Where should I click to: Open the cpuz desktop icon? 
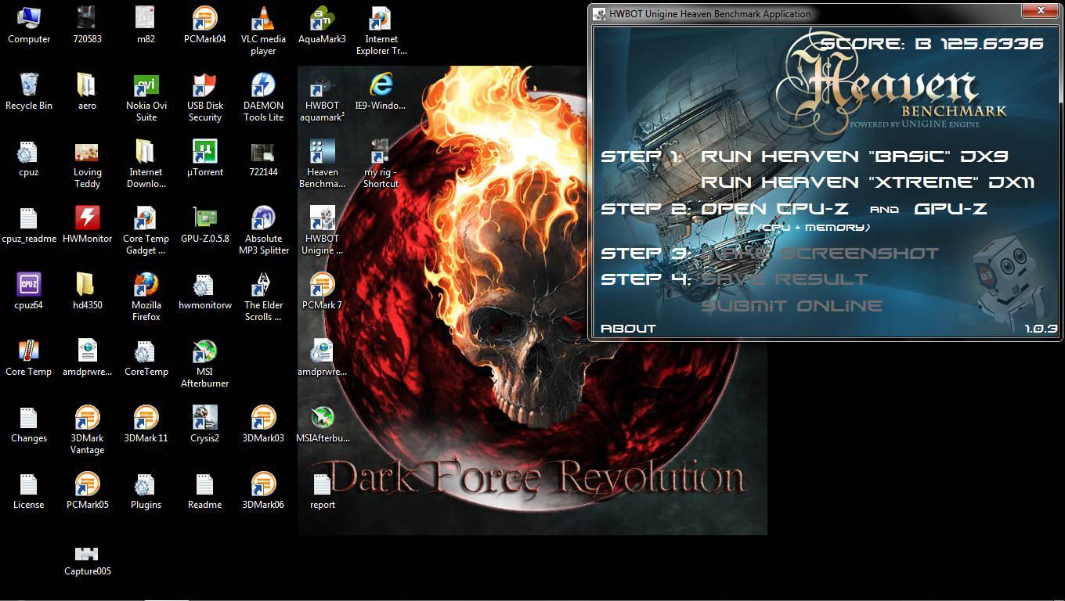(x=29, y=159)
